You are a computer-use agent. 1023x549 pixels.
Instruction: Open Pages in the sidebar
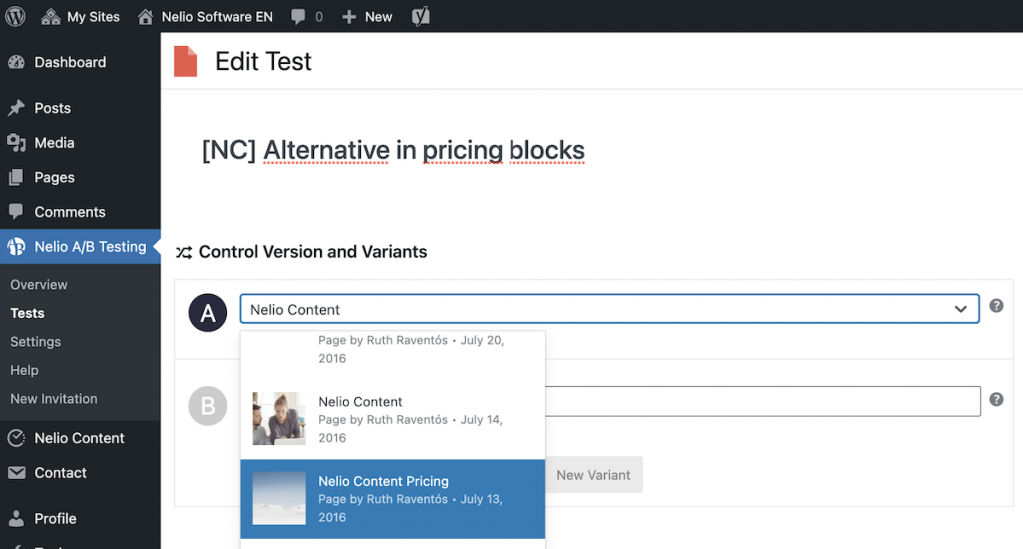80,177
